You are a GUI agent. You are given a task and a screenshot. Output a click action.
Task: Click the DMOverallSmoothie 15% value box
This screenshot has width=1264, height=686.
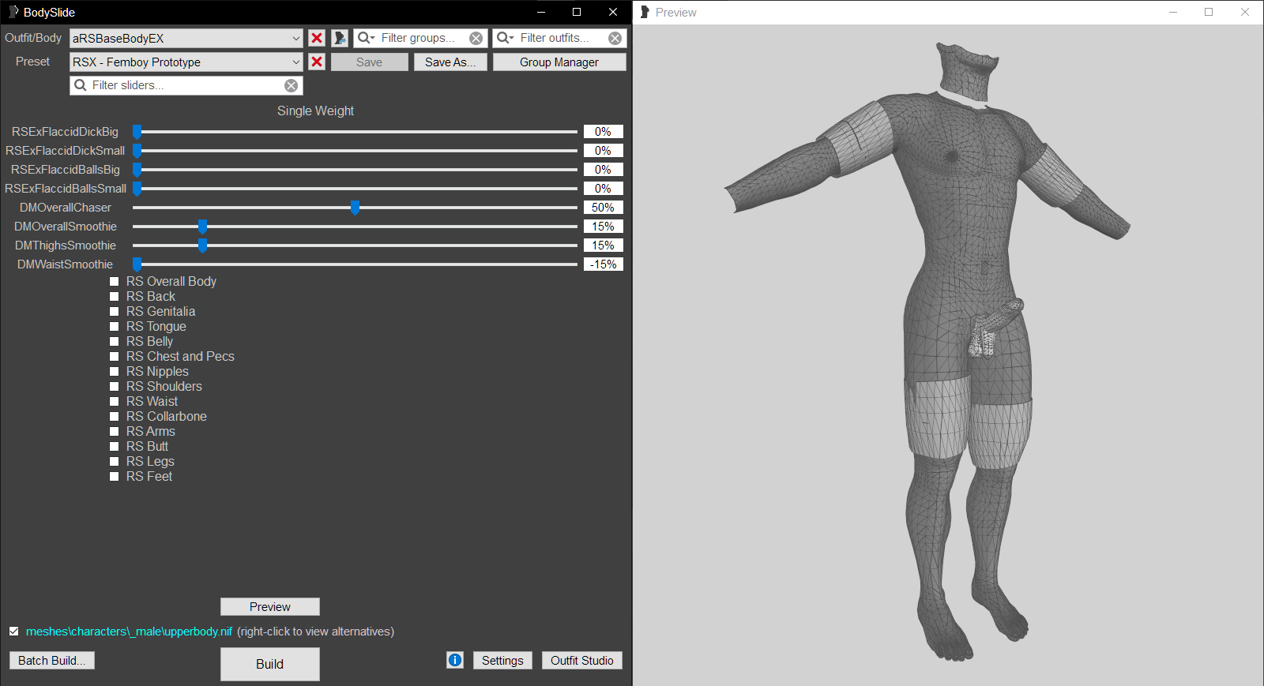(x=603, y=227)
